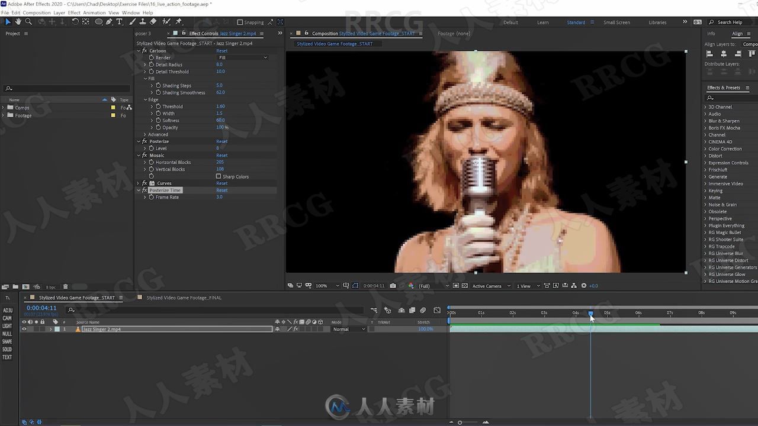Switch to Stylized Video Game Footage_FINAL tab
The image size is (758, 426).
coord(184,298)
